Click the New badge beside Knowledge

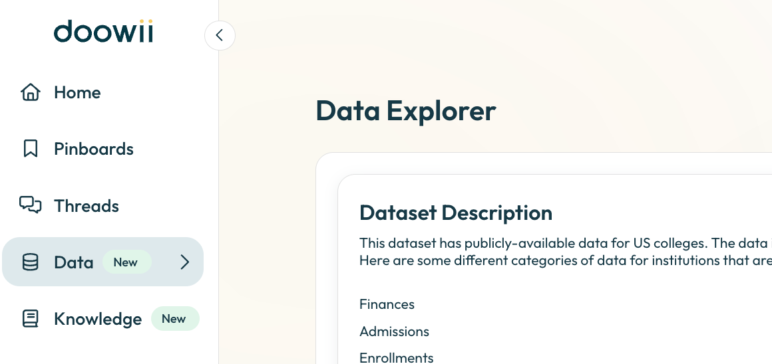[174, 319]
